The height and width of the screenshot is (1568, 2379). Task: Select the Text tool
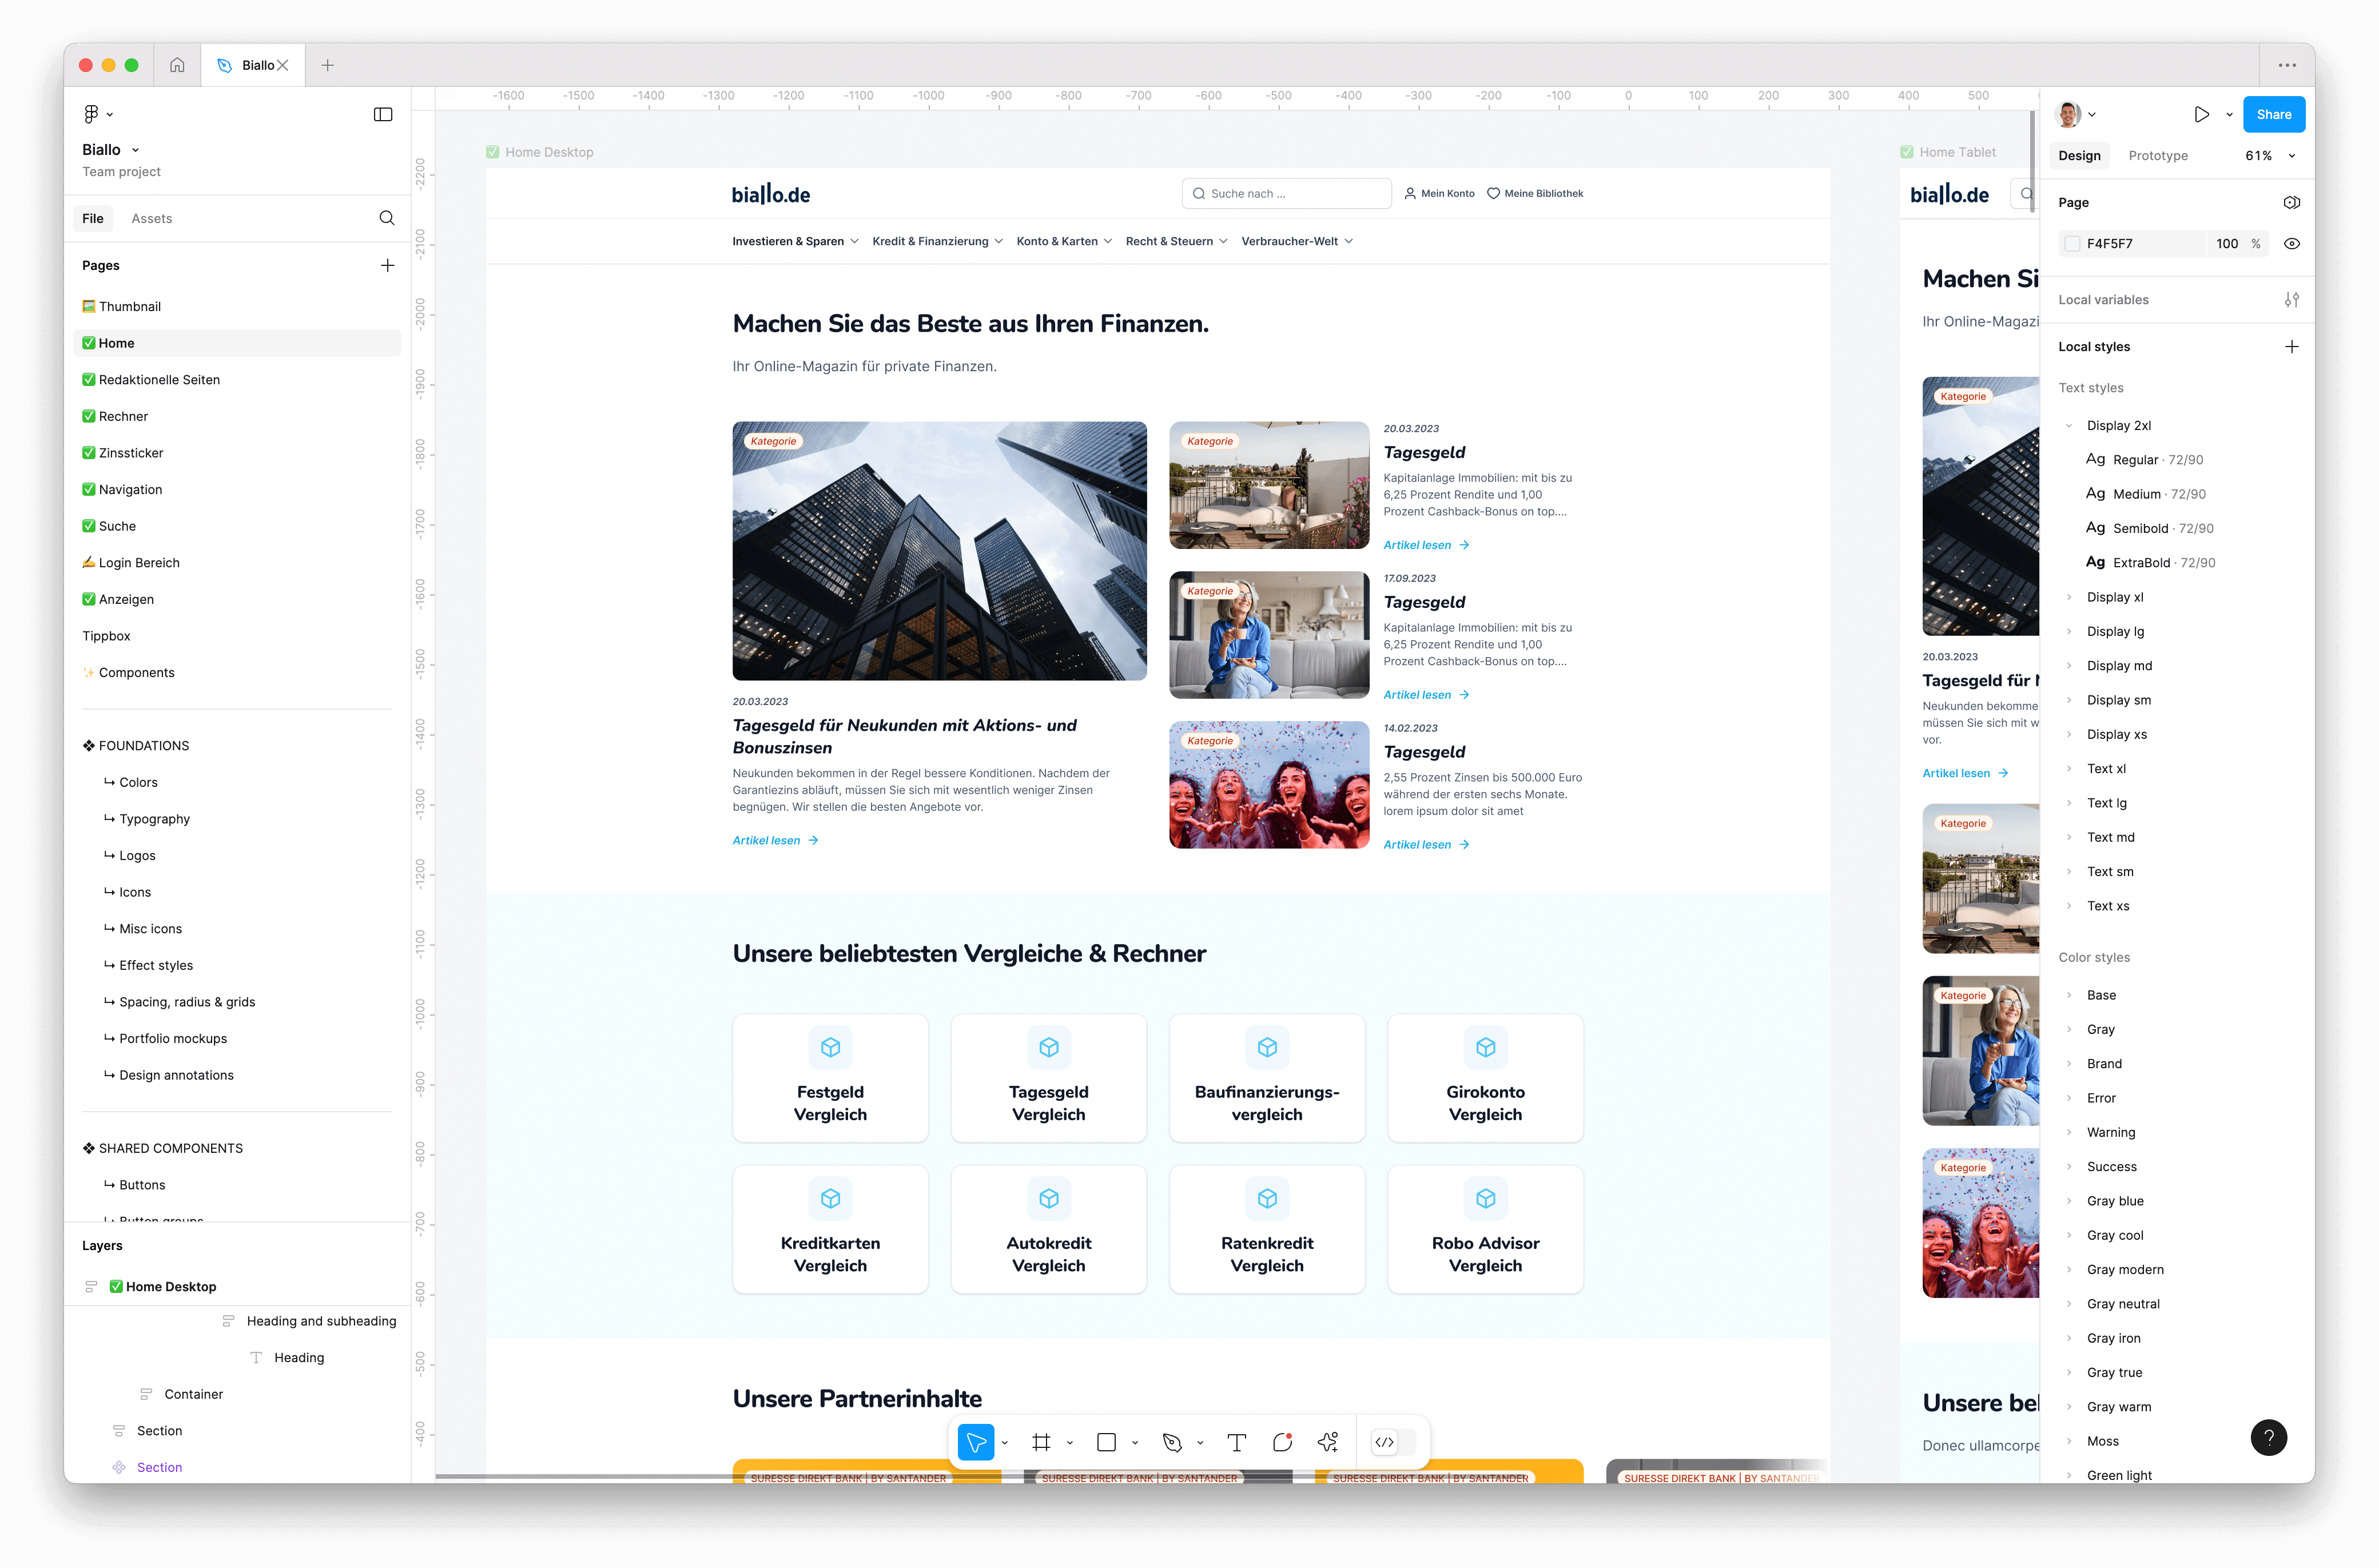tap(1237, 1442)
